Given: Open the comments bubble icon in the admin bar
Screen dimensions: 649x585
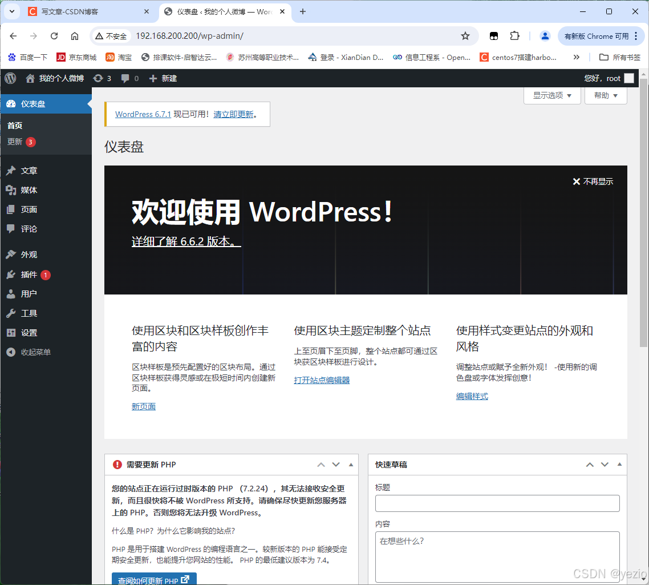Looking at the screenshot, I should point(127,78).
